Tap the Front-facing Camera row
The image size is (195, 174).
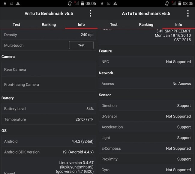point(49,85)
